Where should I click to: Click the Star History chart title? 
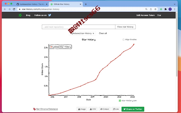tap(89, 40)
